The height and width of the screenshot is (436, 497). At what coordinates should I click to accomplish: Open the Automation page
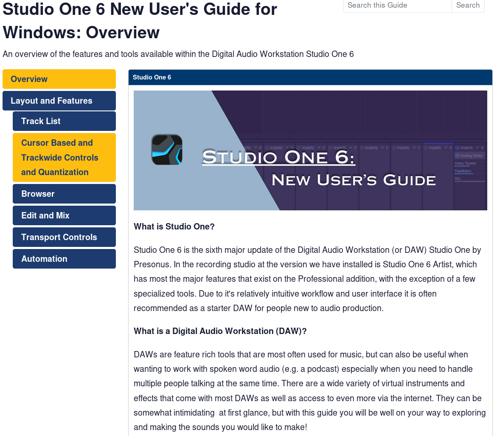[64, 259]
